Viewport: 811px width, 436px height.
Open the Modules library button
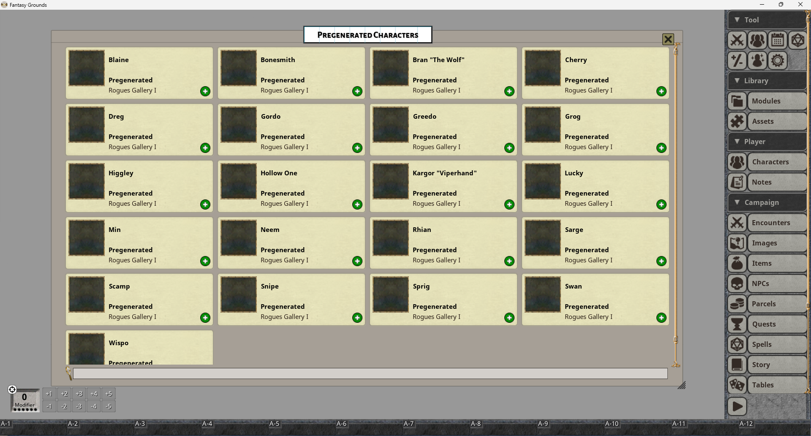(777, 101)
